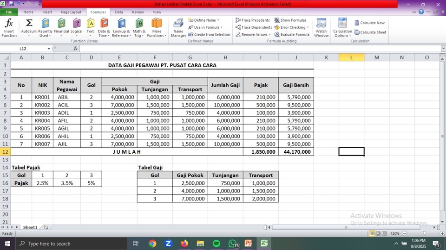Open Calculation Options
Image resolution: width=446 pixels, height=250 pixels.
click(x=342, y=27)
